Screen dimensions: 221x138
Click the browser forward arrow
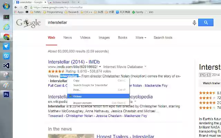coord(21,7)
